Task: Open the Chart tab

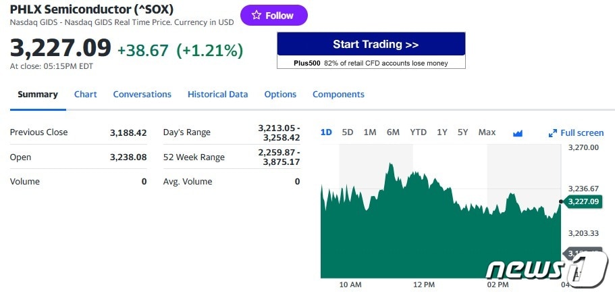Action: [86, 95]
